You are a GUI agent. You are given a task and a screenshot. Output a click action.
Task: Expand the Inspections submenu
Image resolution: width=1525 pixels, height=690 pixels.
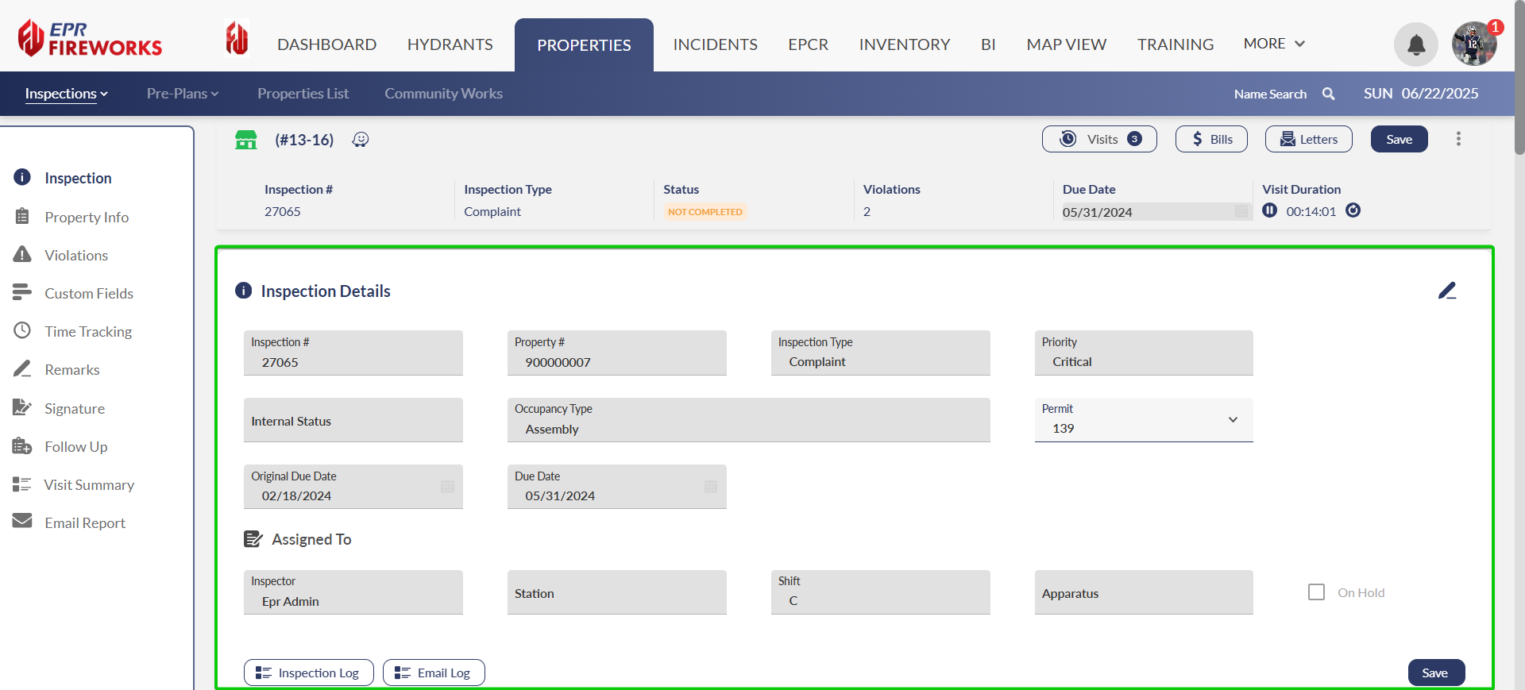[x=66, y=94]
